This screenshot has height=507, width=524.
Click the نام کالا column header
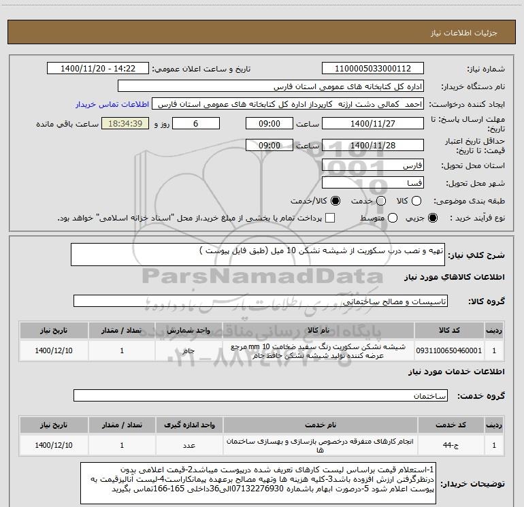coord(318,330)
